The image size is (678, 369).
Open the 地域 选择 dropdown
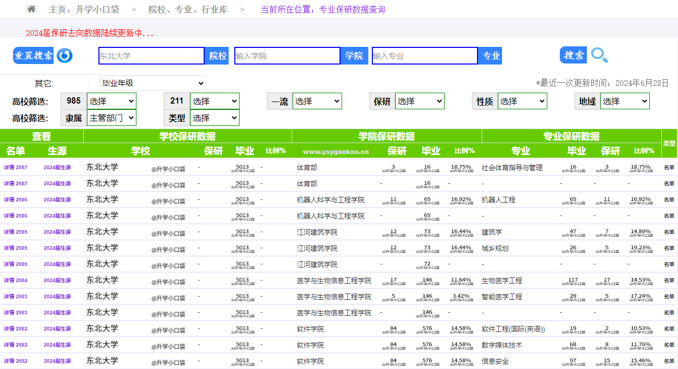[625, 101]
